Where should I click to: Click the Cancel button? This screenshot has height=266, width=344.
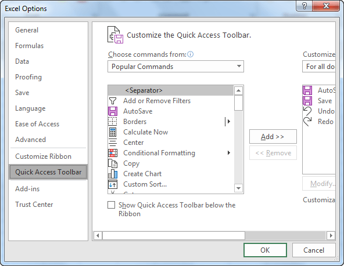(314, 250)
